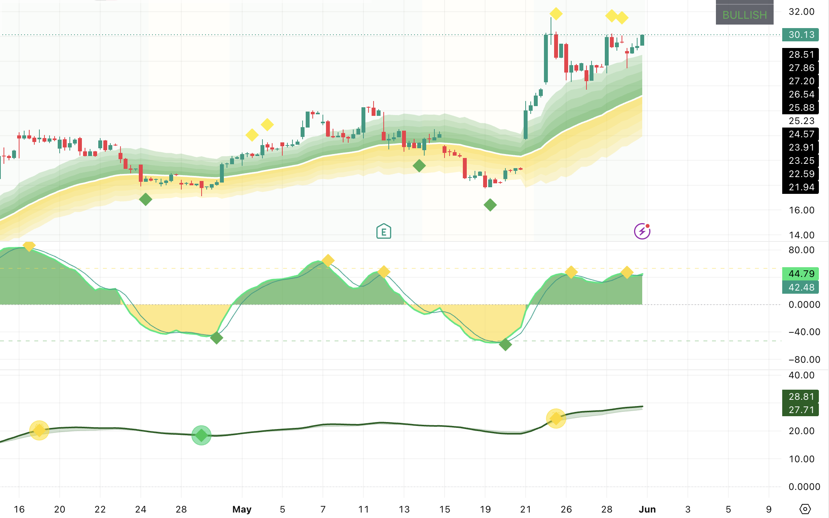Image resolution: width=829 pixels, height=518 pixels.
Task: Click the green circled diamond in bottom pane
Action: click(201, 435)
